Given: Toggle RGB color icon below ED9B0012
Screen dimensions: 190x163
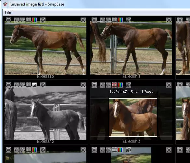Looking at the screenshot, I should (34, 150).
